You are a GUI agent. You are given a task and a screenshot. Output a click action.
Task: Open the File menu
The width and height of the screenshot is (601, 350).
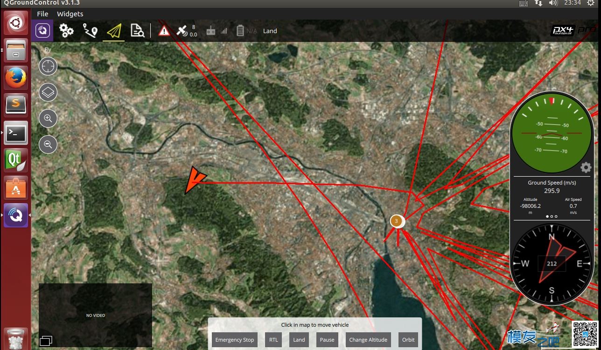pyautogui.click(x=42, y=14)
